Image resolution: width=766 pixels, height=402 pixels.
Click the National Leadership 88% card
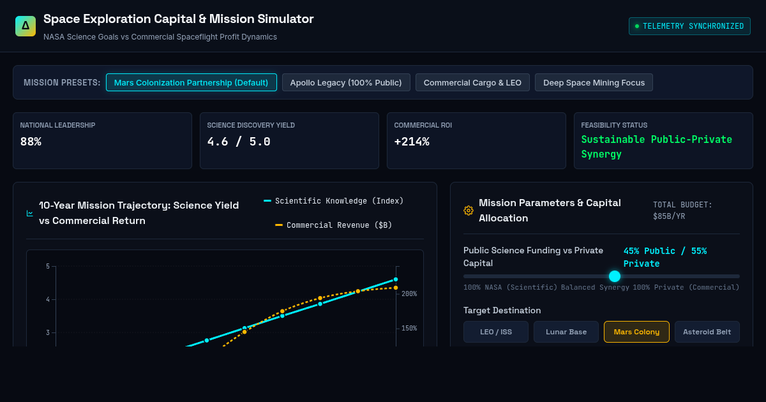click(102, 141)
